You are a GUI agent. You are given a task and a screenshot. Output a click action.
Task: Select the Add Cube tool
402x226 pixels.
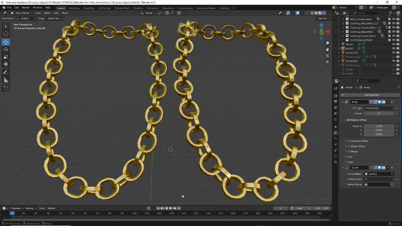click(6, 88)
